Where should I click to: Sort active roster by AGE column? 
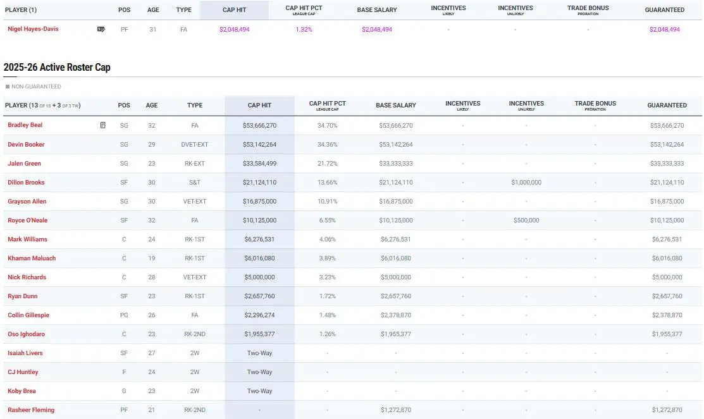152,106
